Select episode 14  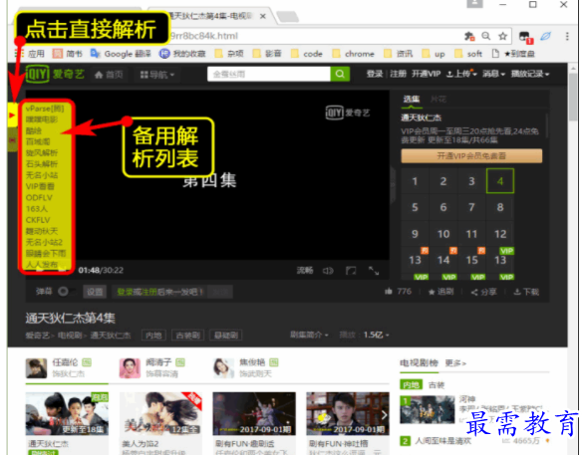tap(443, 260)
